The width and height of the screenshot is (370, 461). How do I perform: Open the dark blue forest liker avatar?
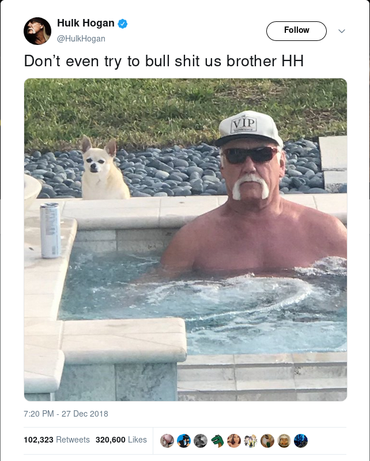[301, 441]
